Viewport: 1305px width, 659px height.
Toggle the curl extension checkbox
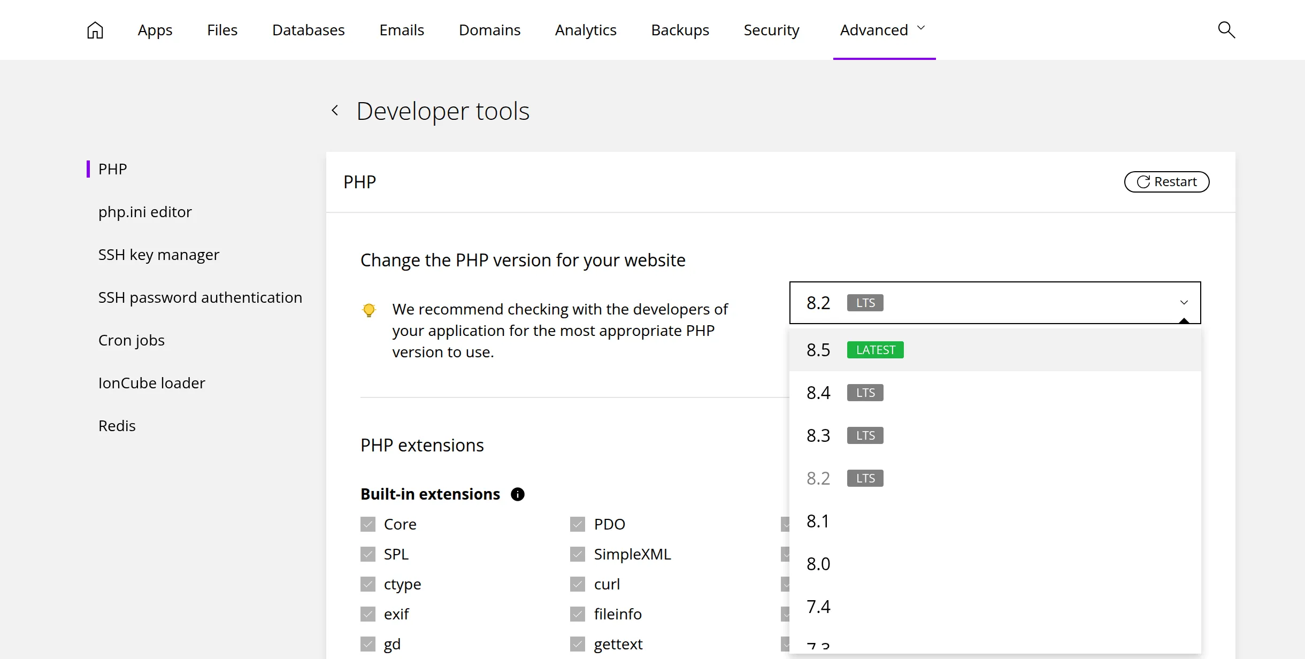tap(578, 584)
